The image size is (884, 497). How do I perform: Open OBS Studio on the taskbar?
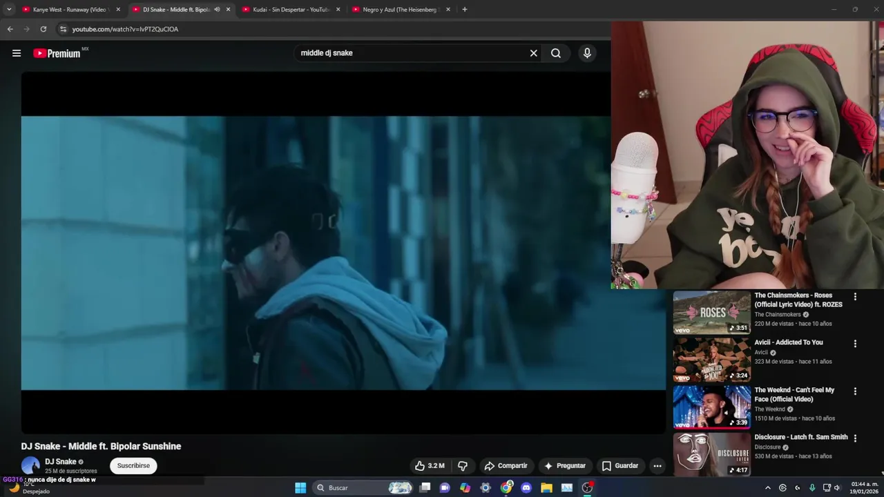pyautogui.click(x=587, y=488)
